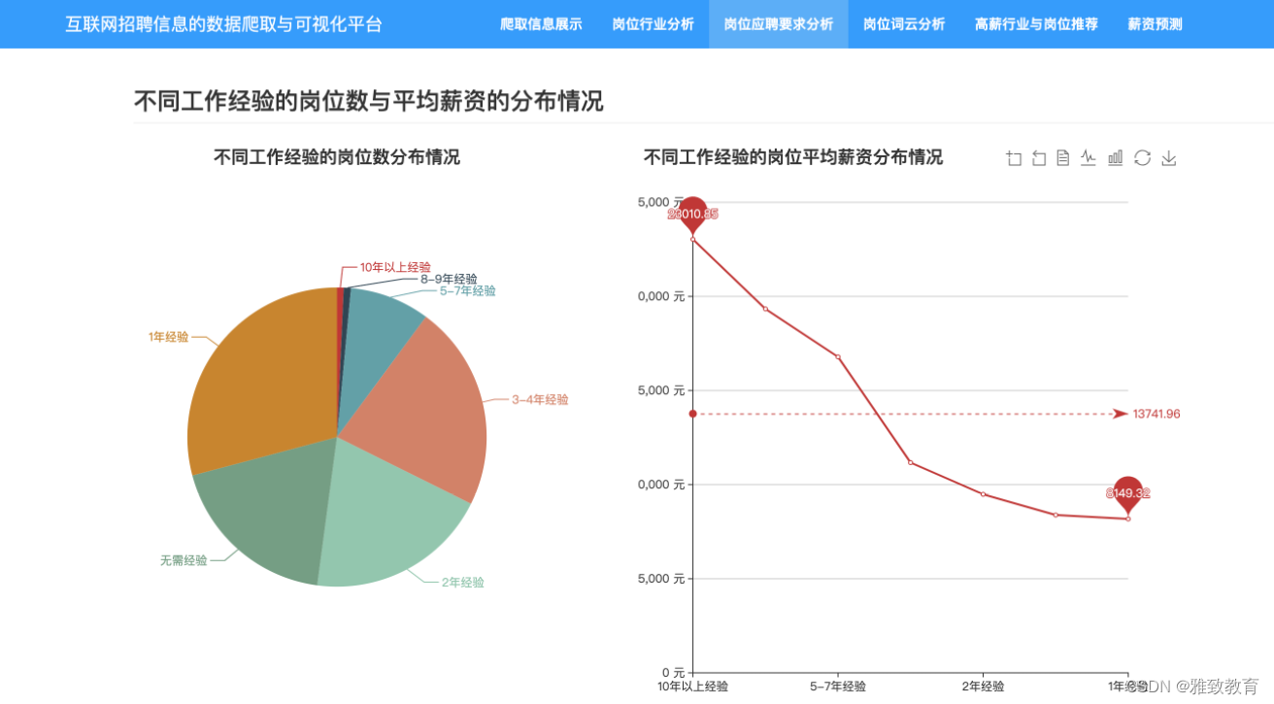Click the x-axis label 5–7年经验
This screenshot has width=1274, height=704.
coord(838,687)
